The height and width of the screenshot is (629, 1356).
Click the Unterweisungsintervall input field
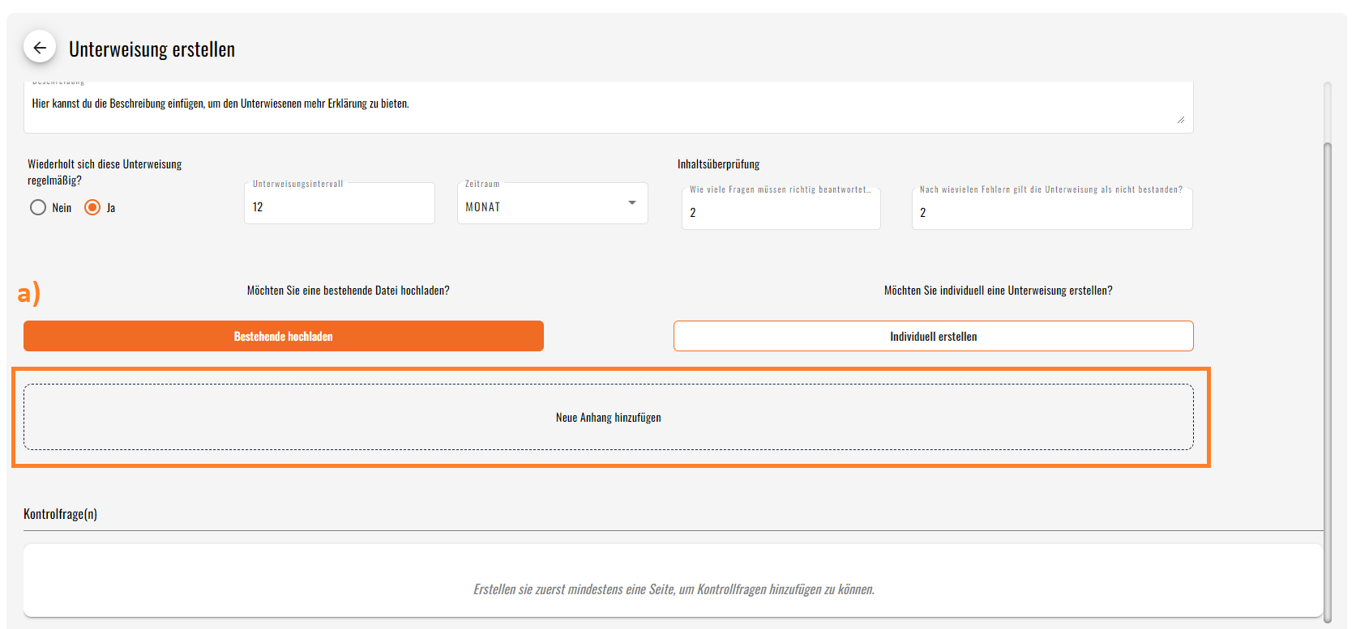339,203
